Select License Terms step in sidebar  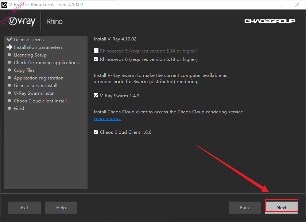[x=29, y=40]
